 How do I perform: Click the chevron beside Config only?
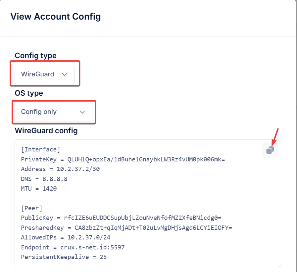click(x=82, y=112)
